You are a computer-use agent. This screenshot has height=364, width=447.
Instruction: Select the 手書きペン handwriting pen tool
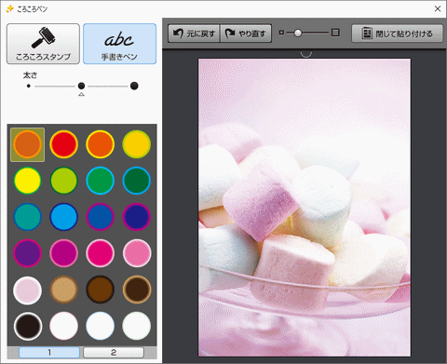point(119,44)
